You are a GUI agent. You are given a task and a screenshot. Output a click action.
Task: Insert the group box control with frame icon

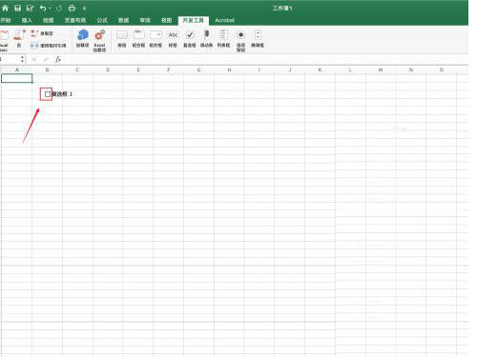click(138, 39)
